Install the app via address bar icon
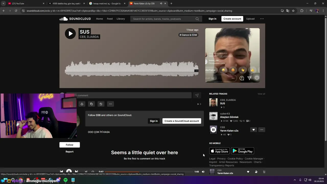Screen dimensions: 327x184 click(x=282, y=11)
